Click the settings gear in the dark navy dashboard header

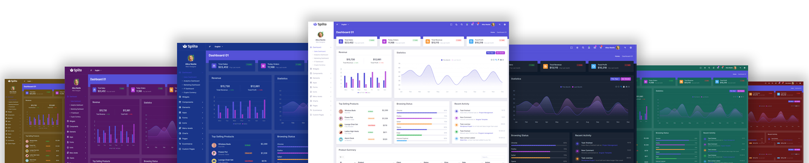pyautogui.click(x=631, y=48)
